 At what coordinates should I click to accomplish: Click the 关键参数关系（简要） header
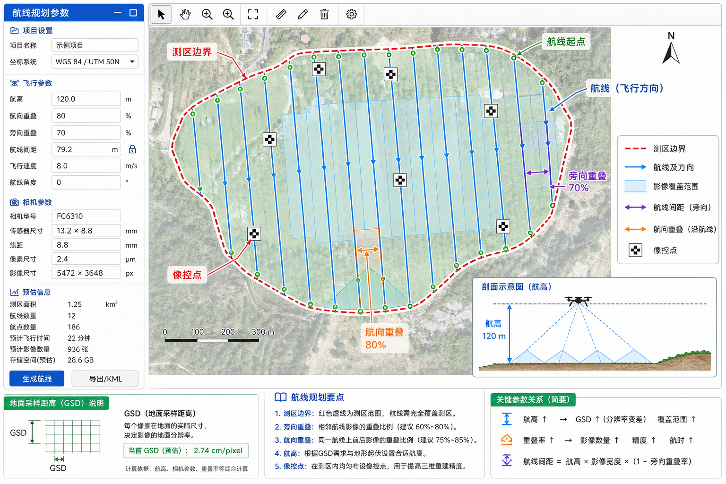533,400
